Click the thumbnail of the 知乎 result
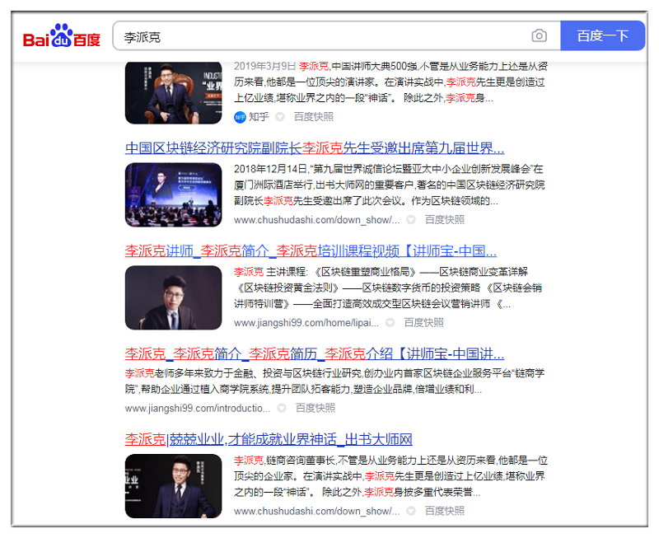The height and width of the screenshot is (538, 659). pyautogui.click(x=173, y=91)
